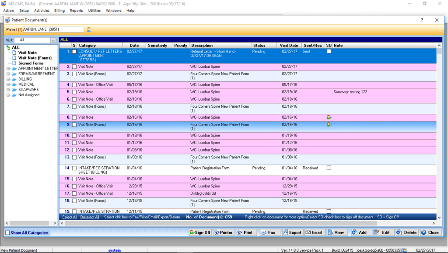Screen dimensions: 448x253
Task: Check the Show All Categories checkbox
Action: click(7, 232)
